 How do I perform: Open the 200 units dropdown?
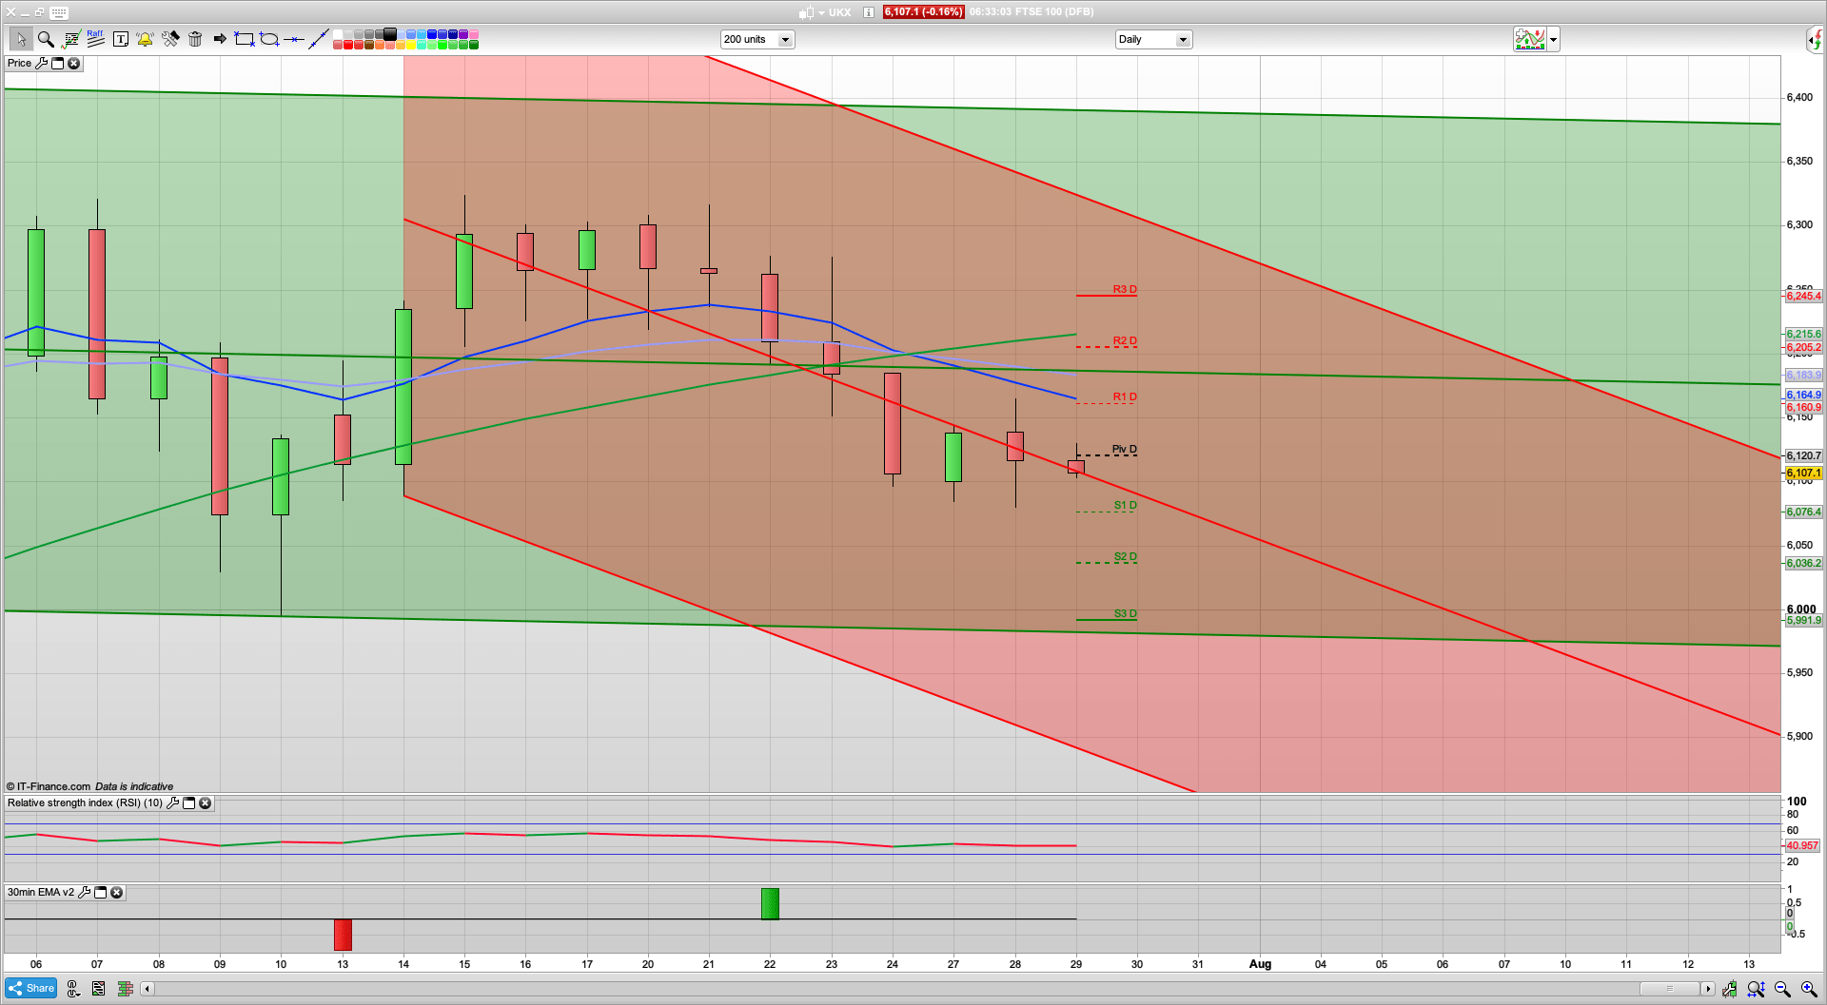pos(785,40)
